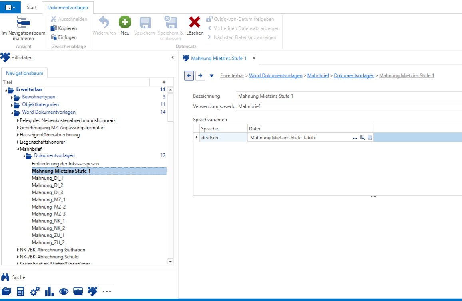This screenshot has height=301, width=462.
Task: Select the Navigationsbaum tab
Action: pos(24,73)
